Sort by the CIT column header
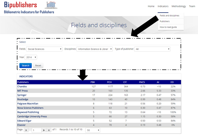The width and height of the screenshot is (198, 137). click(x=125, y=82)
